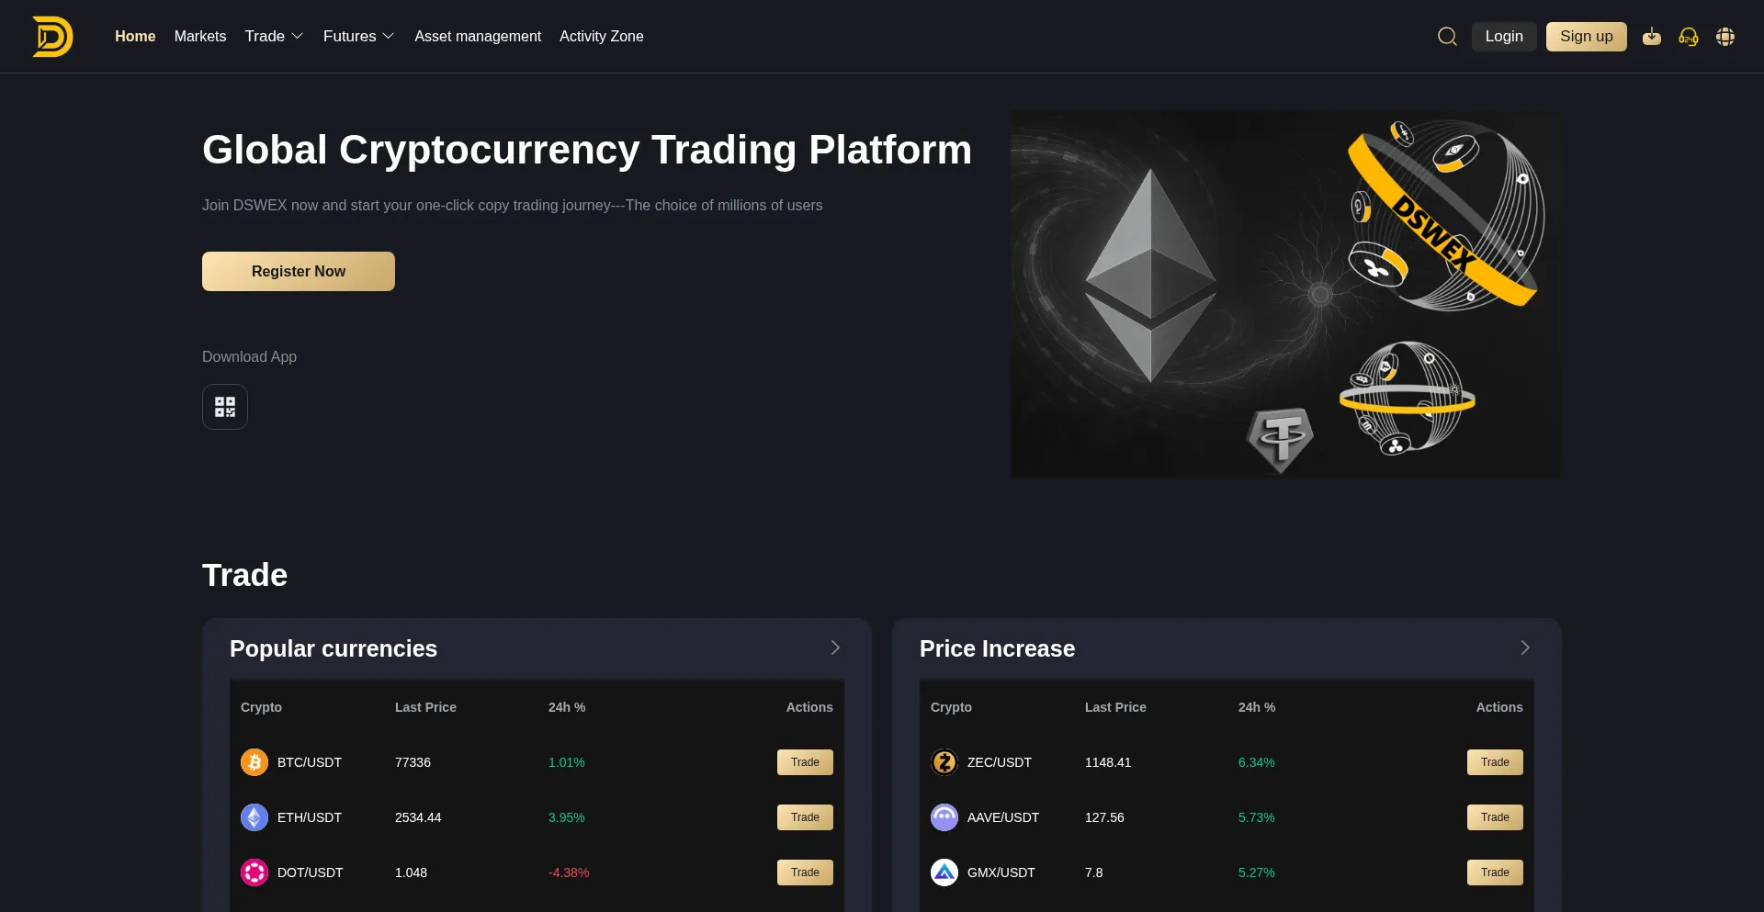Expand the Trade dropdown menu

[274, 37]
